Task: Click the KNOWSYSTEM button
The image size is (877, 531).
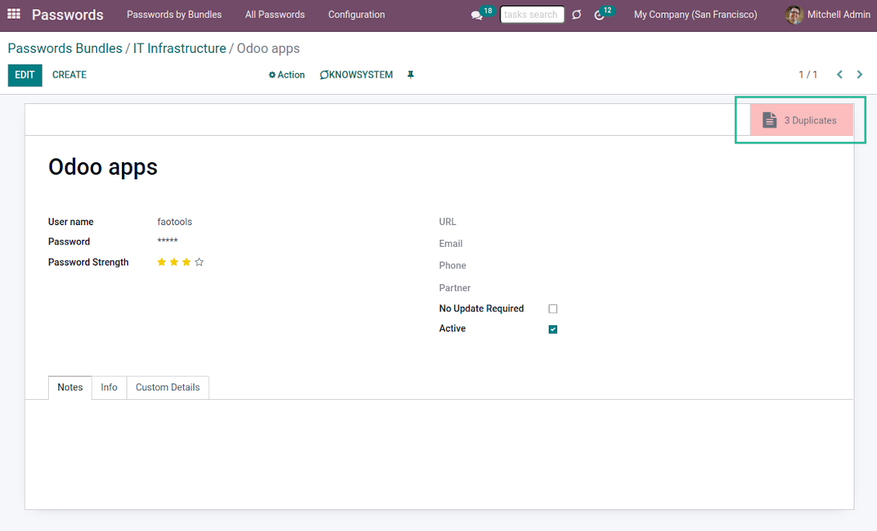Action: [356, 75]
